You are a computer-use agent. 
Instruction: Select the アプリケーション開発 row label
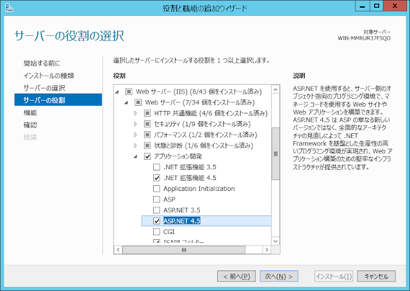[x=178, y=156]
